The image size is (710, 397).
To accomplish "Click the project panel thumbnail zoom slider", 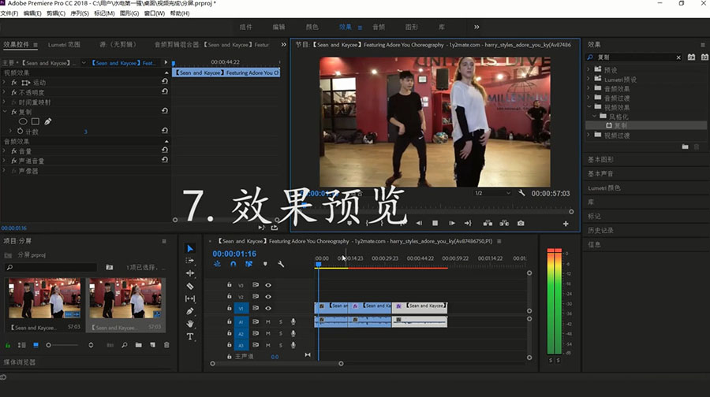I will click(49, 345).
